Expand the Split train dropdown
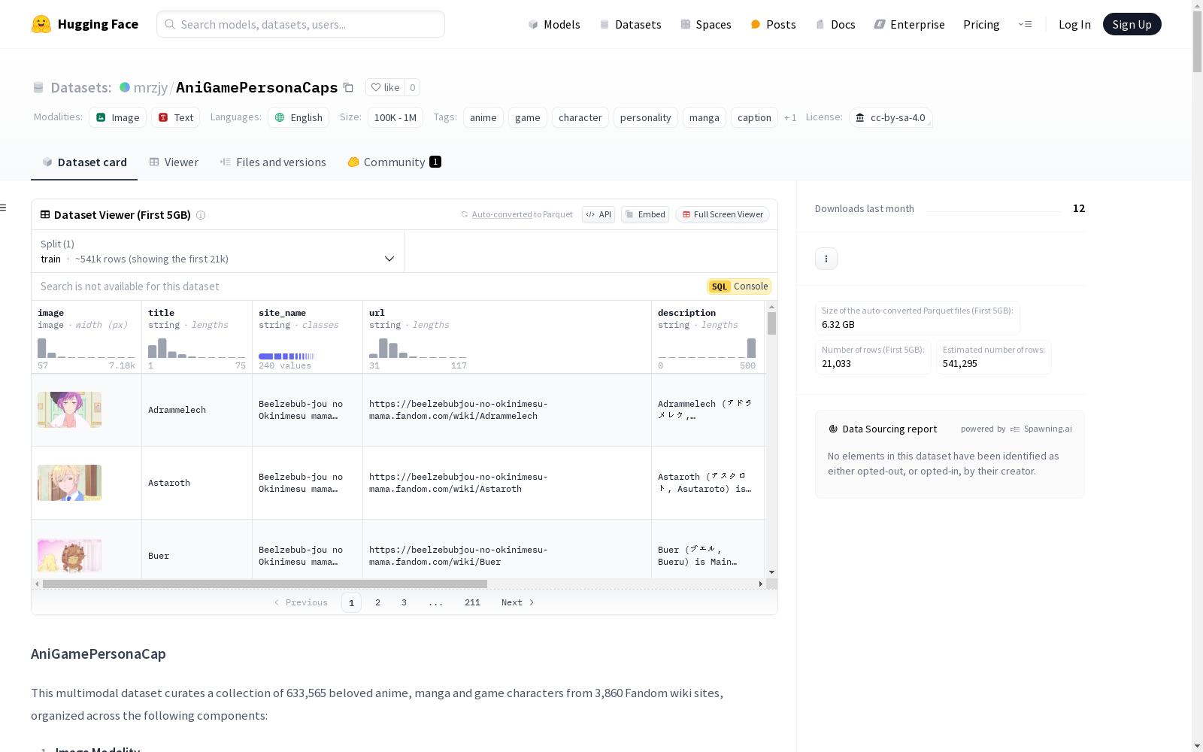Image resolution: width=1203 pixels, height=752 pixels. tap(218, 251)
